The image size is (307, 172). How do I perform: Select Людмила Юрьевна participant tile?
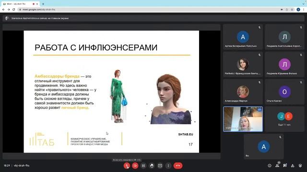284,64
